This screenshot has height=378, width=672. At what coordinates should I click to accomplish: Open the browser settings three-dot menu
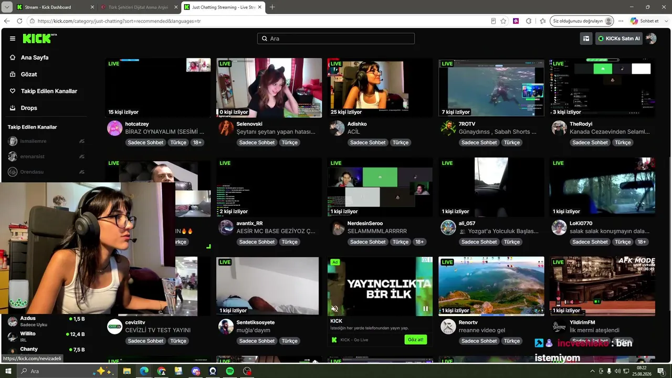(621, 21)
